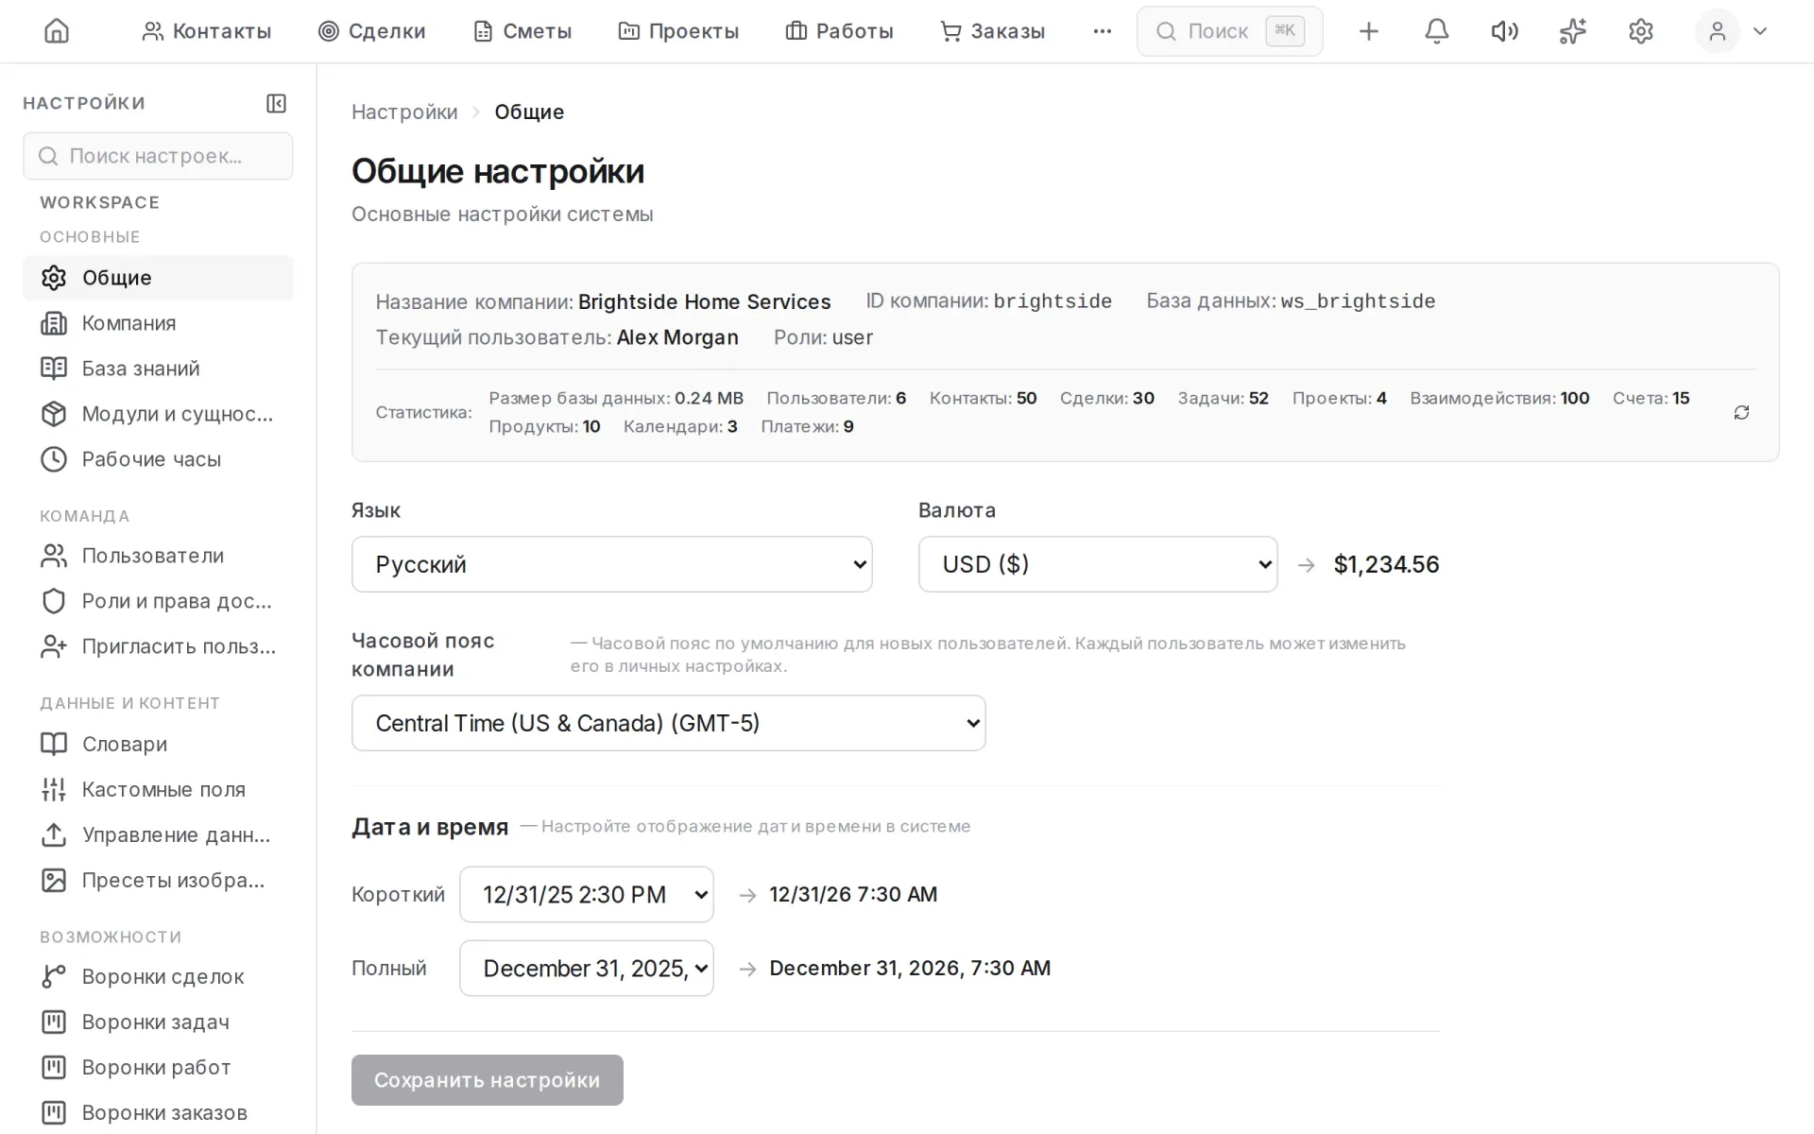This screenshot has width=1814, height=1134.
Task: Open Проекты in top navigation
Action: tap(678, 31)
